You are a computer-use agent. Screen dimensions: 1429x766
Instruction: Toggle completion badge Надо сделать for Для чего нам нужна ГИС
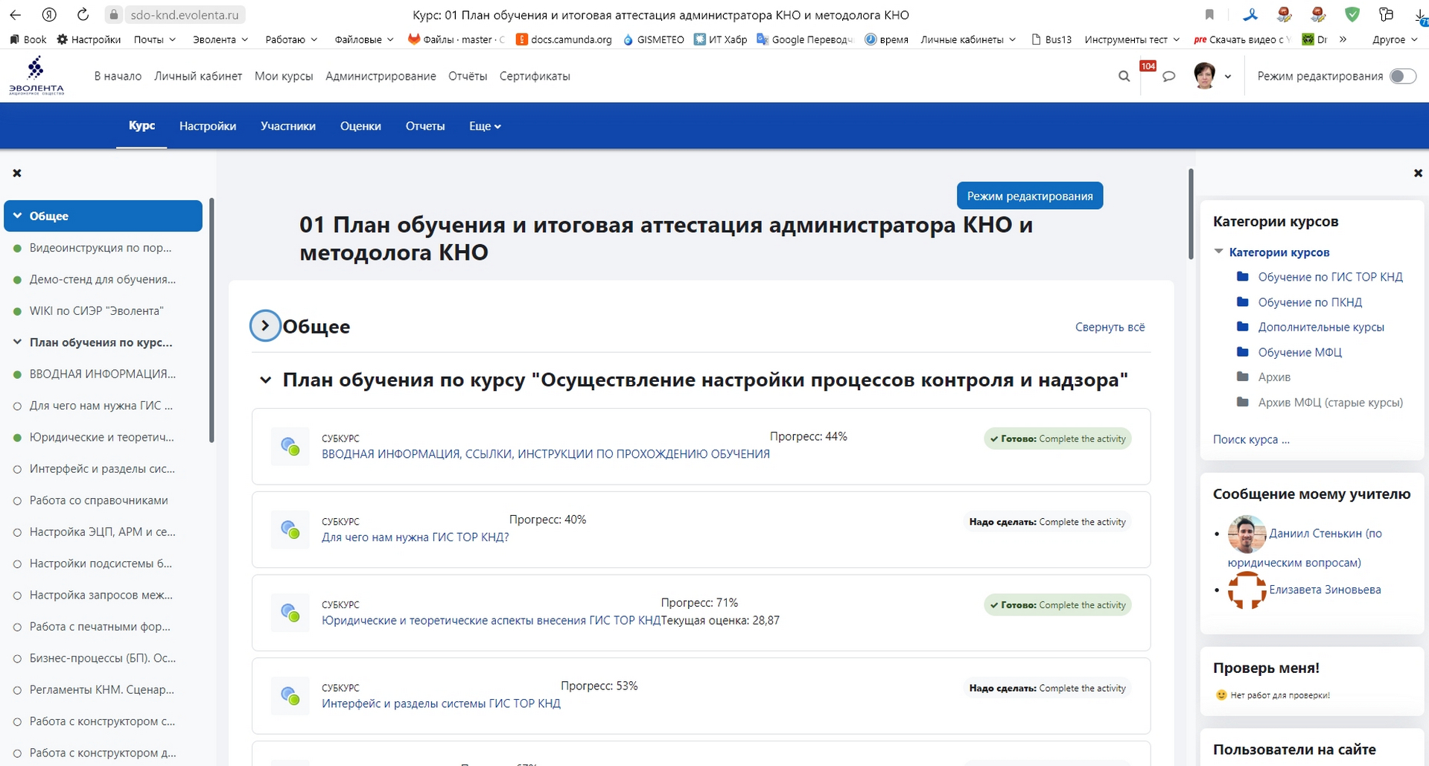pyautogui.click(x=1047, y=522)
